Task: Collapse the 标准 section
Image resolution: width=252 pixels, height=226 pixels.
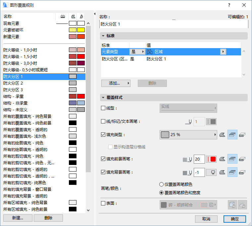Action: (103, 36)
